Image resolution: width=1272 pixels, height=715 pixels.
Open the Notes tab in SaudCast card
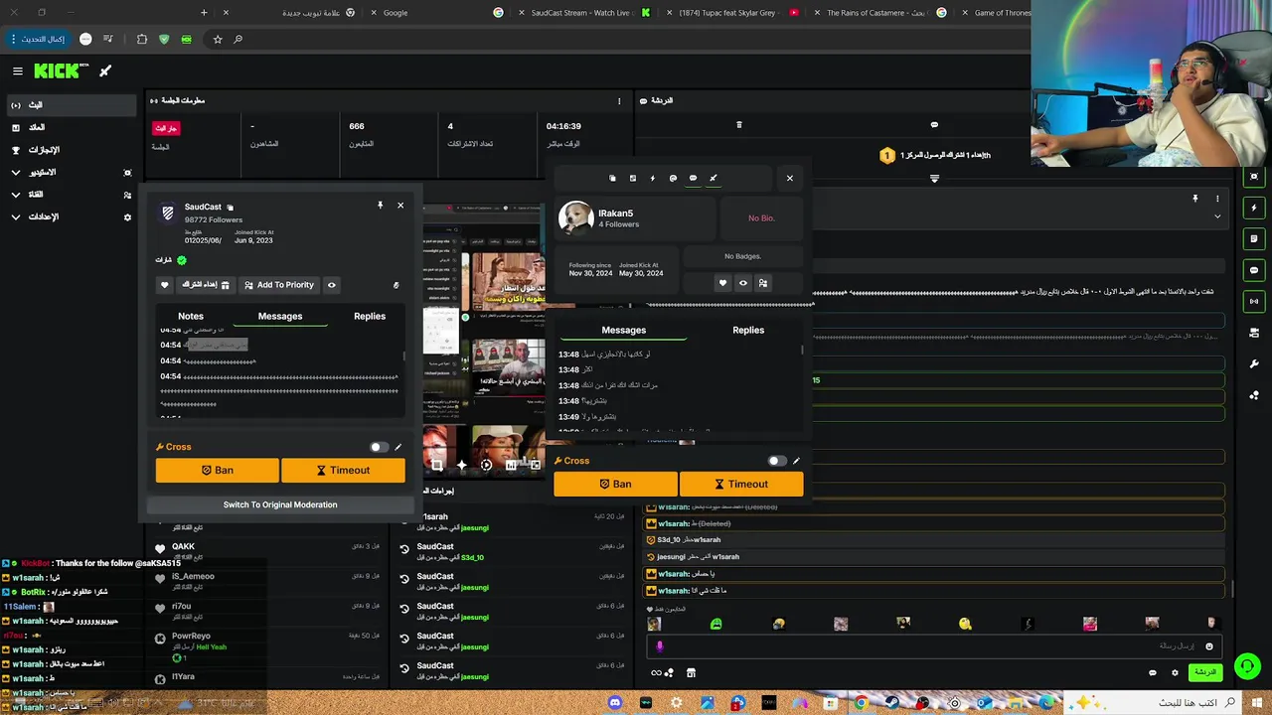[x=191, y=316]
